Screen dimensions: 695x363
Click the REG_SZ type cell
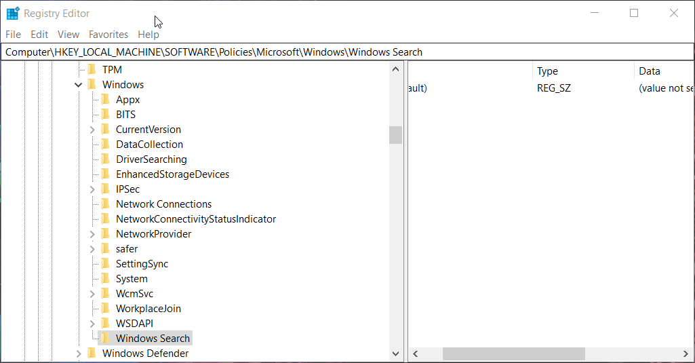[x=553, y=88]
